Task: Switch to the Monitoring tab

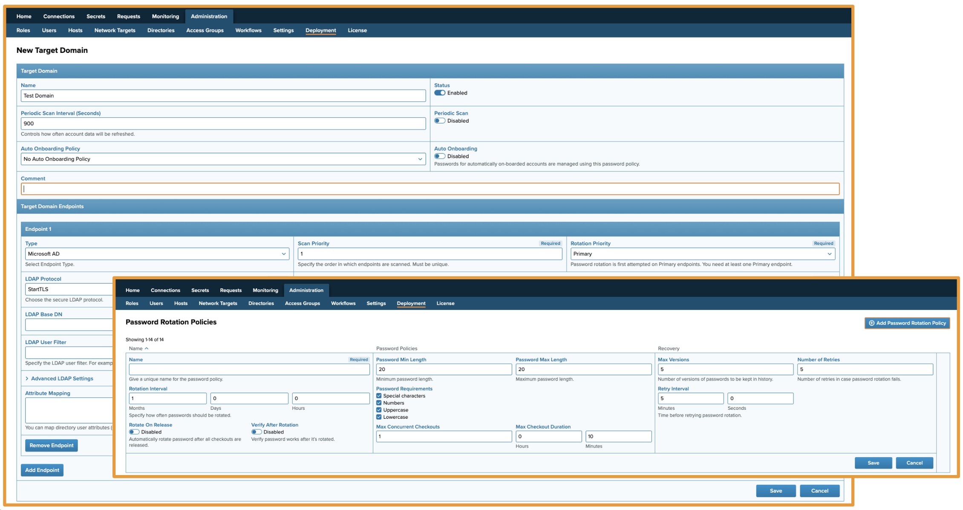Action: coord(165,16)
